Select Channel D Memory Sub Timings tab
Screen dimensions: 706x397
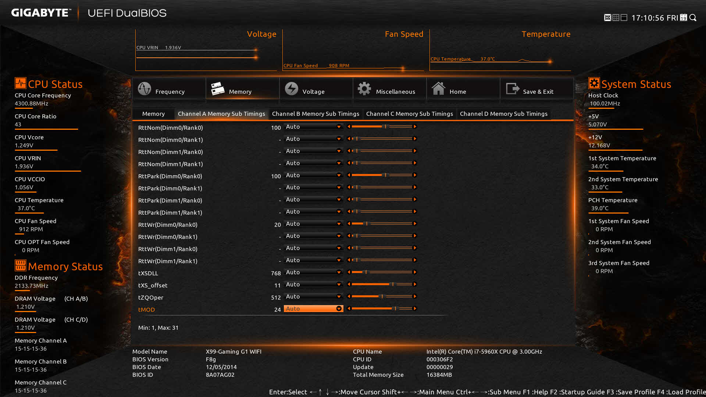pos(504,114)
